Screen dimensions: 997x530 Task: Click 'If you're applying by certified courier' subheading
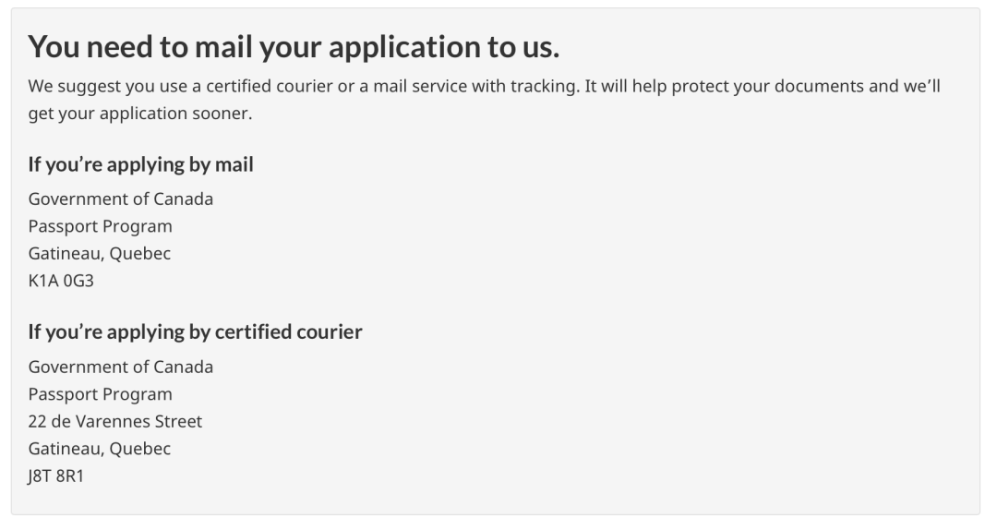point(195,332)
